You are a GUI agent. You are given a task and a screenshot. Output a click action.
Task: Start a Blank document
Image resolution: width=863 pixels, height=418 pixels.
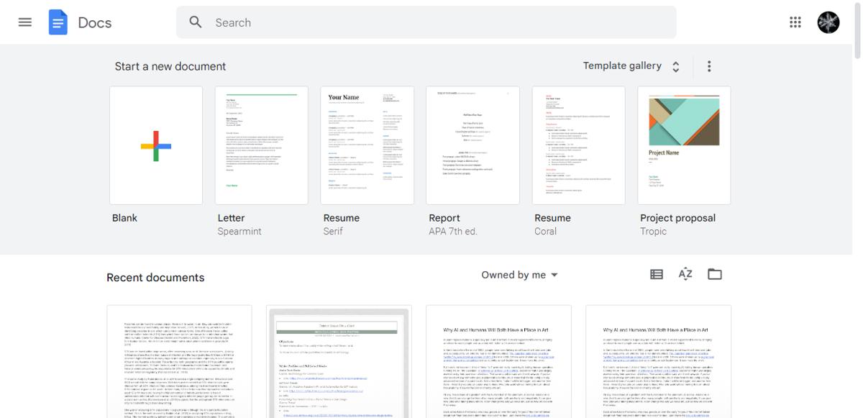(x=156, y=145)
